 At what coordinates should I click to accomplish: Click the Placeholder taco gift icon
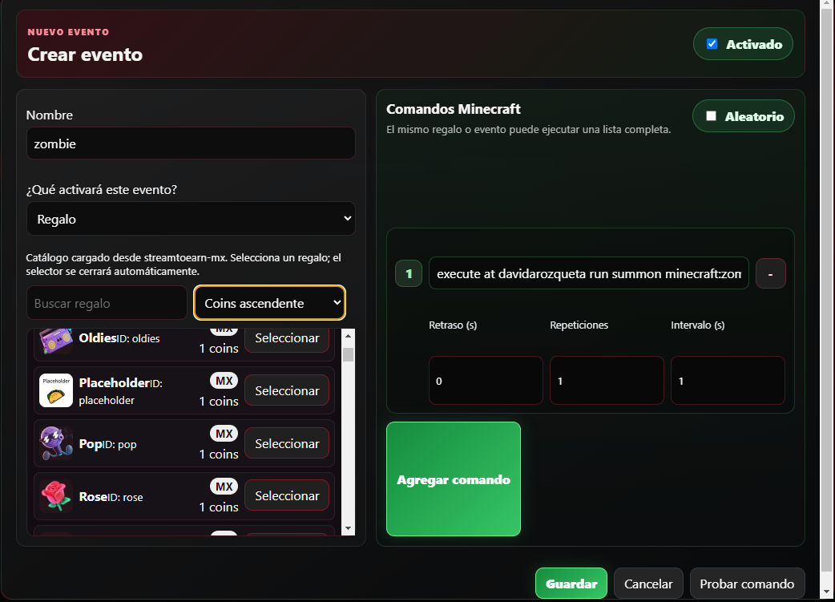56,390
